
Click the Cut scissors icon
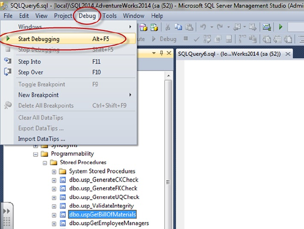click(168, 27)
